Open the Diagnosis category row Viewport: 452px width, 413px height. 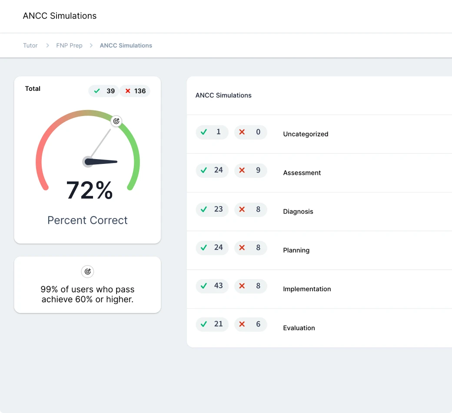[x=319, y=212]
